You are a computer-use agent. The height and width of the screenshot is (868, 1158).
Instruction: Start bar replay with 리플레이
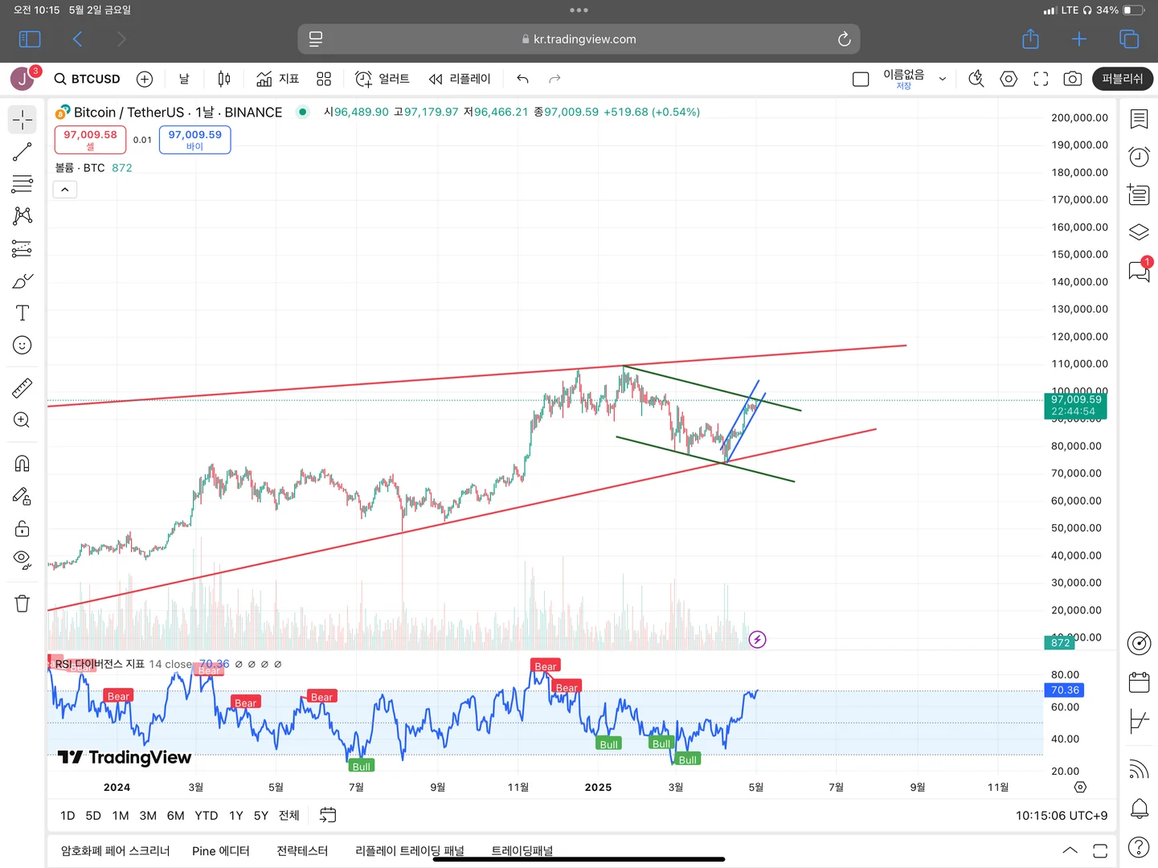click(460, 79)
